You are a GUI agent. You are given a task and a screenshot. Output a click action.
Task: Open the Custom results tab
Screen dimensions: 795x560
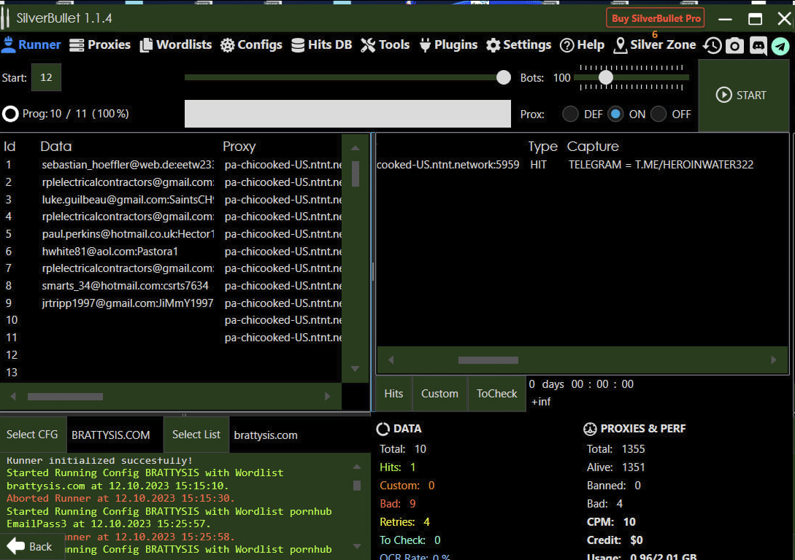click(x=439, y=394)
